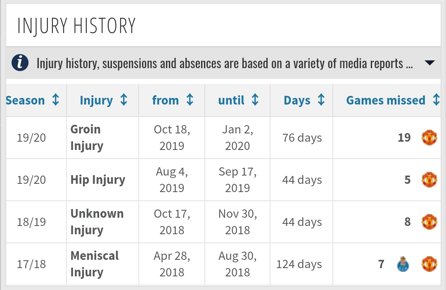Image resolution: width=446 pixels, height=290 pixels.
Task: Click the blue club crest in Meniscal row
Action: click(x=402, y=264)
